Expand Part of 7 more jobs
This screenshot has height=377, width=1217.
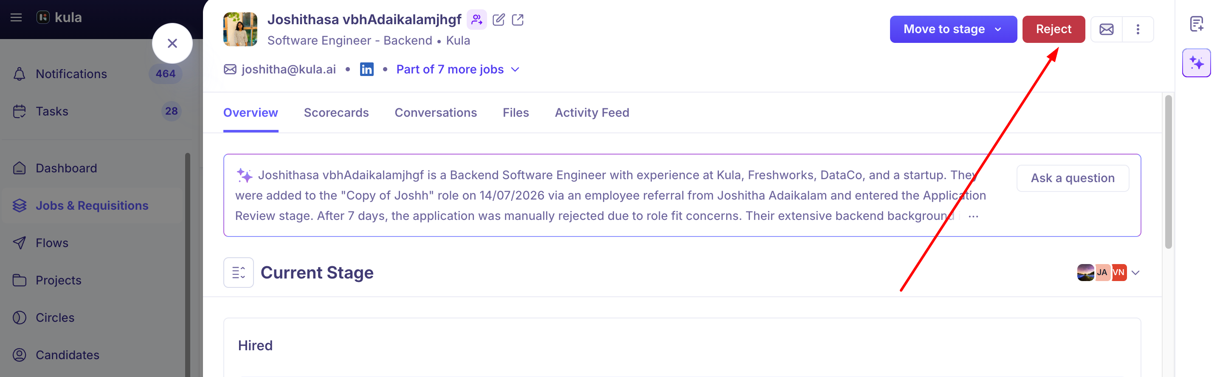[x=458, y=70]
